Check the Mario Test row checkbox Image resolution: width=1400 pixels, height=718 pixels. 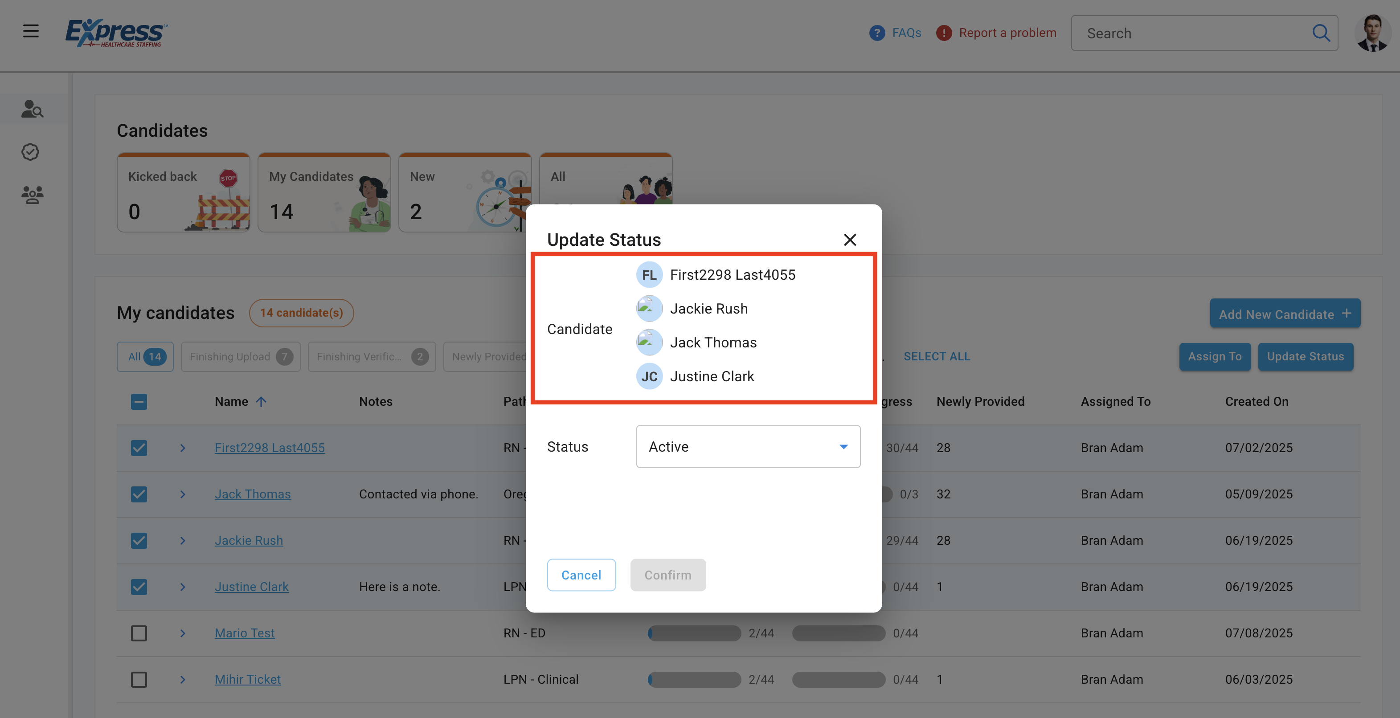point(139,633)
